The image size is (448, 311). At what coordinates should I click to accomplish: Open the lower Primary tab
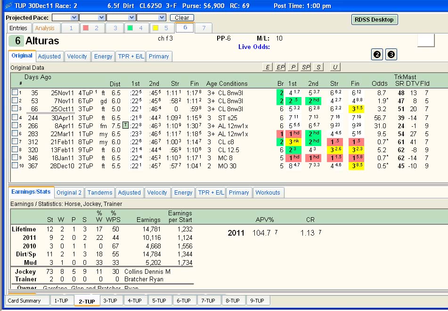(x=239, y=192)
